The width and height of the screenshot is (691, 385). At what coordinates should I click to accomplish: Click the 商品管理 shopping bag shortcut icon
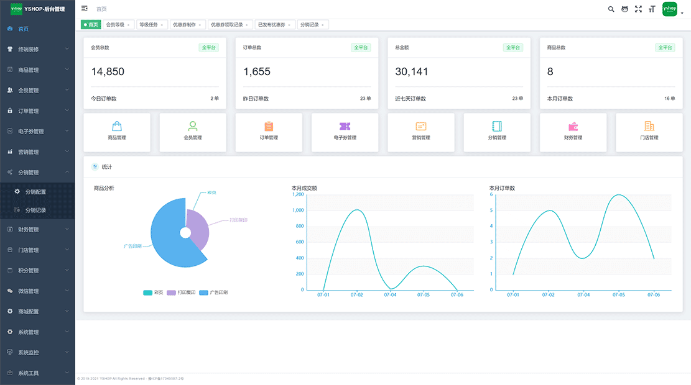(117, 127)
